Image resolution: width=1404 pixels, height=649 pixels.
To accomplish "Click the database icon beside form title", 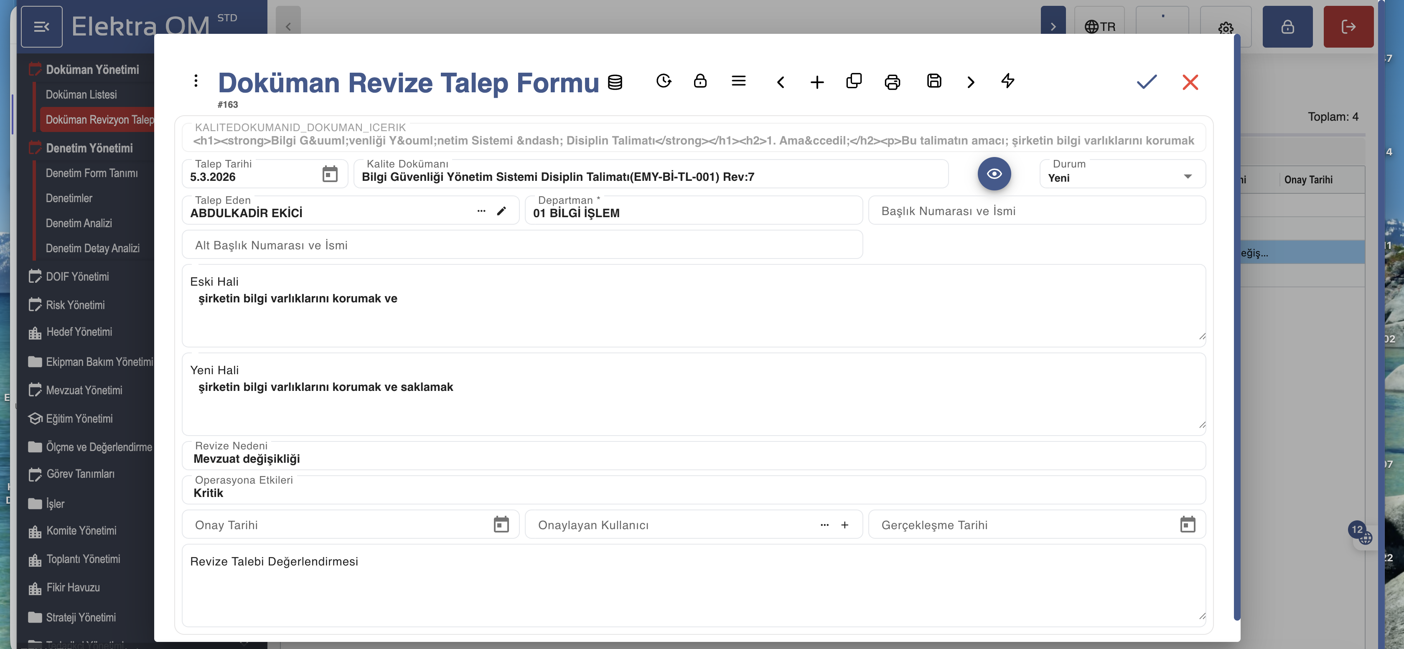I will click(x=615, y=82).
